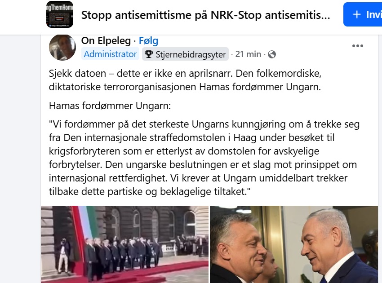Click the 'Hamas fordømmer Ungarn:' heading line
This screenshot has height=283, width=382.
point(110,106)
